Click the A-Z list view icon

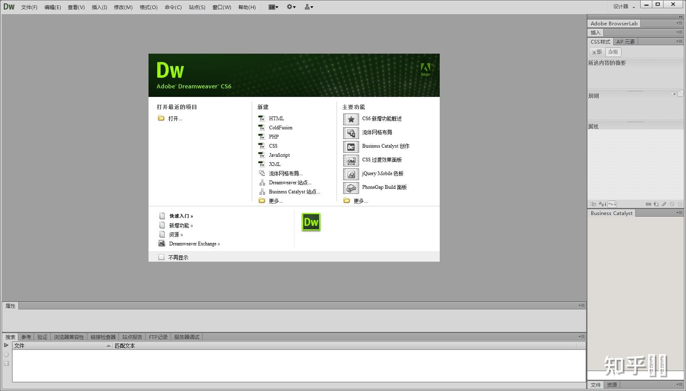click(x=602, y=204)
